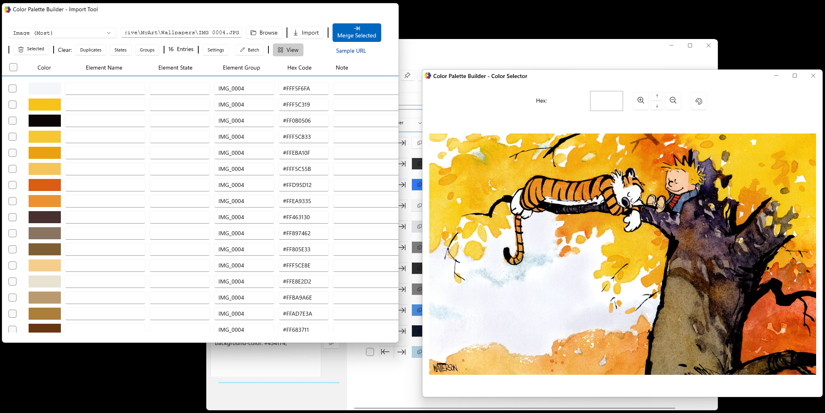
Task: Click the Element State column header
Action: [x=175, y=68]
